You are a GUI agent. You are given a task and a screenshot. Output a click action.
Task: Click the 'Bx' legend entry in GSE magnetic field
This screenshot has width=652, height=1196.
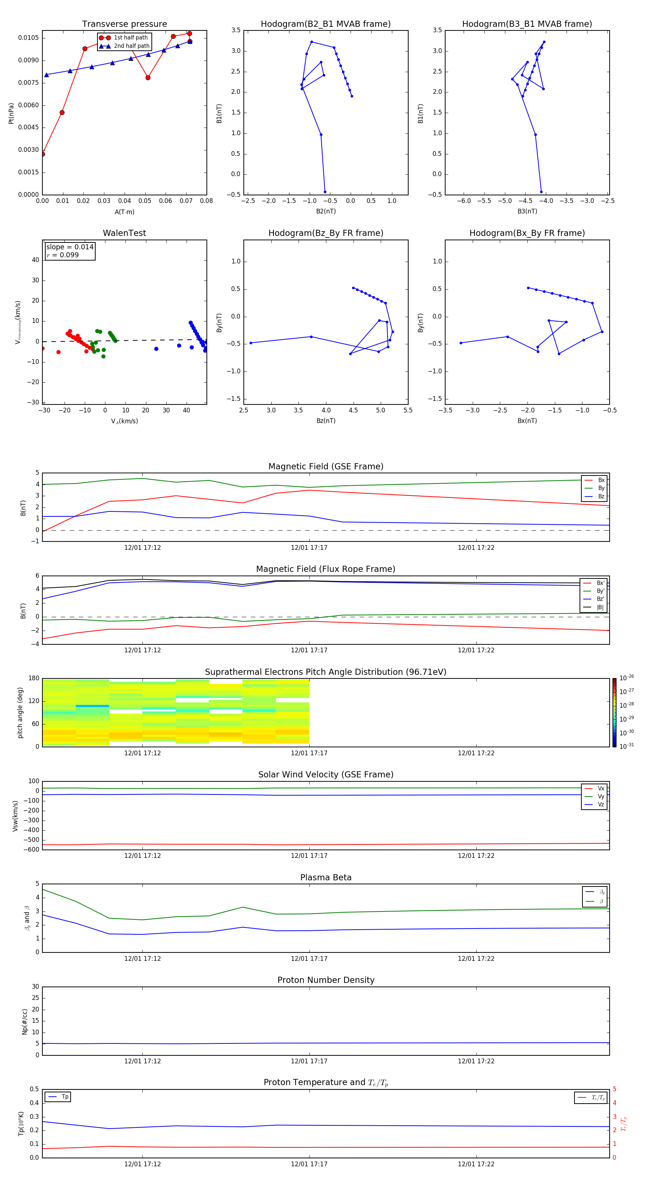point(595,480)
